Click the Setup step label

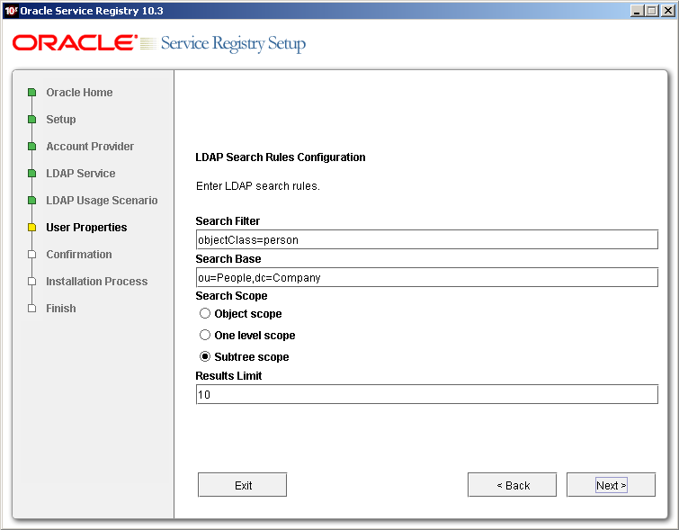click(61, 119)
